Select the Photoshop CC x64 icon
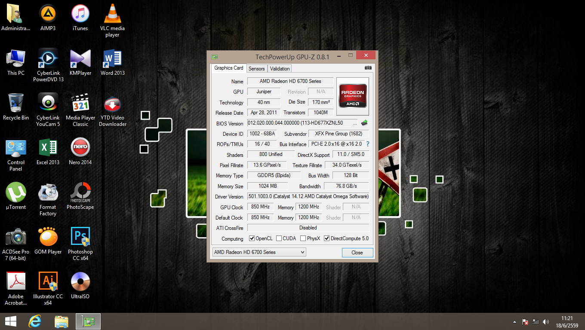 point(80,244)
